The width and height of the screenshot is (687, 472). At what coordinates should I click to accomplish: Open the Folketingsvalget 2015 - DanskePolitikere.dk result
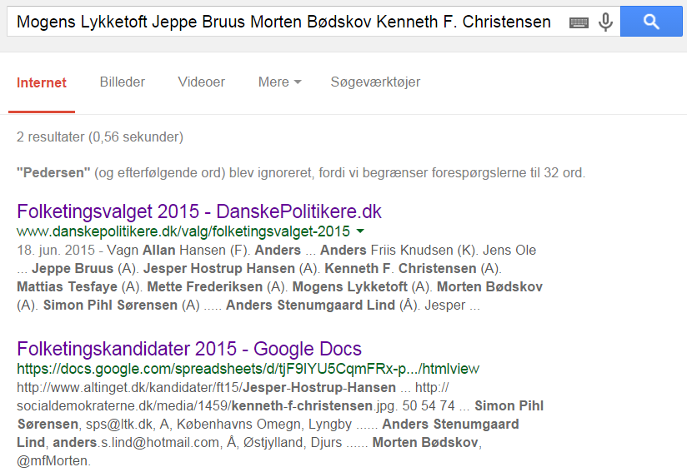pos(199,211)
